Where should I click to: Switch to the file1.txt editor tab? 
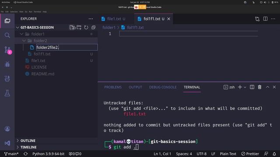tap(116, 19)
